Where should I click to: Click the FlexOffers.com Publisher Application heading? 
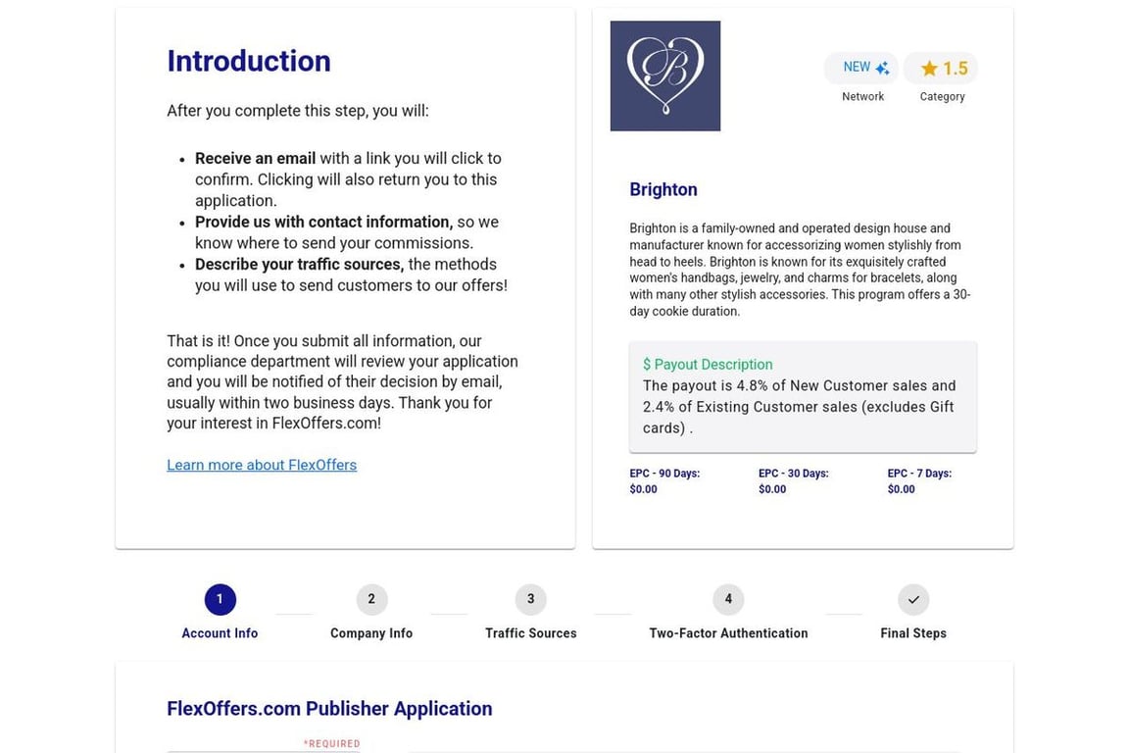pos(329,709)
